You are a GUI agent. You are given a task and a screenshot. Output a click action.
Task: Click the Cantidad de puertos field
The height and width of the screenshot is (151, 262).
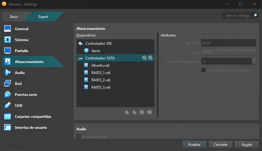point(227,61)
